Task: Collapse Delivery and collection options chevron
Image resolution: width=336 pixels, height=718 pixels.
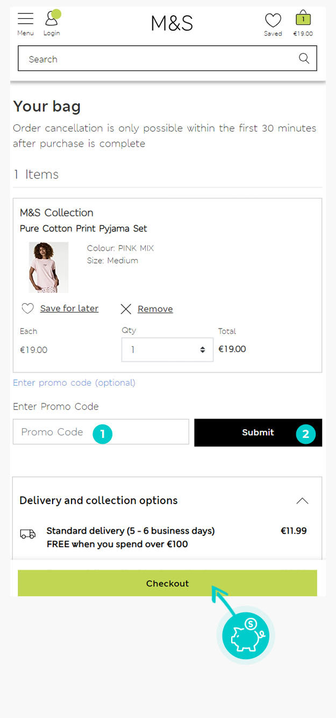Action: (x=302, y=501)
